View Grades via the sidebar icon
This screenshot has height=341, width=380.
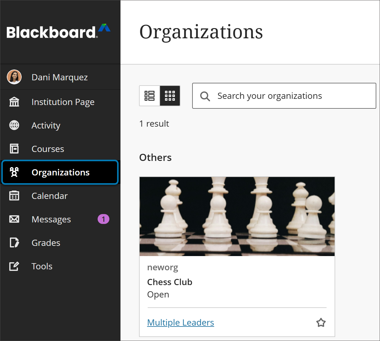point(14,243)
